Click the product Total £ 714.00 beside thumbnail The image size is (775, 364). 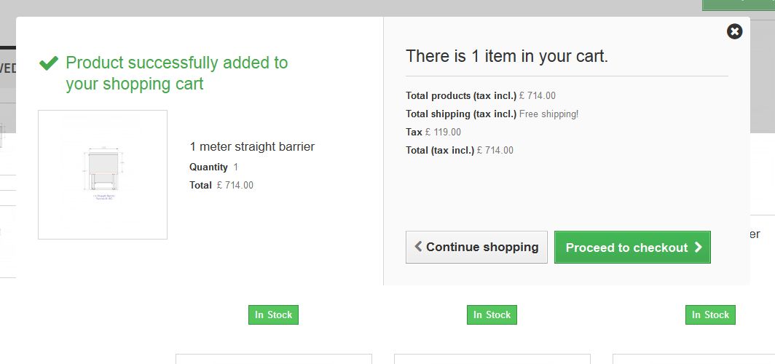click(x=221, y=186)
